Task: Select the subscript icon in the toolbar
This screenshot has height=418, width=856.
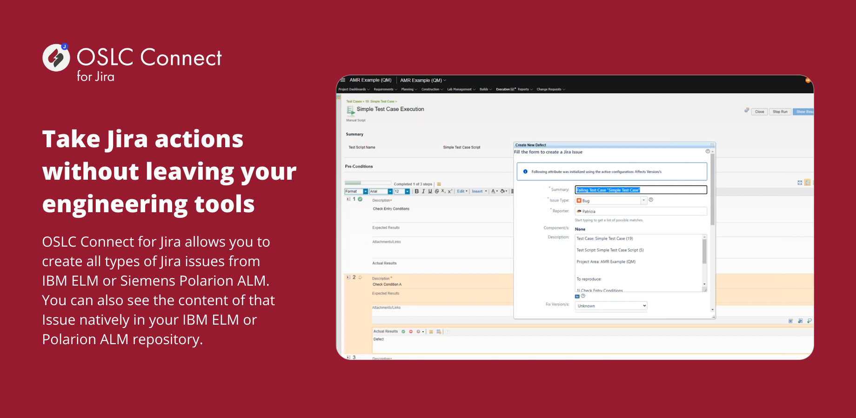Action: [443, 191]
